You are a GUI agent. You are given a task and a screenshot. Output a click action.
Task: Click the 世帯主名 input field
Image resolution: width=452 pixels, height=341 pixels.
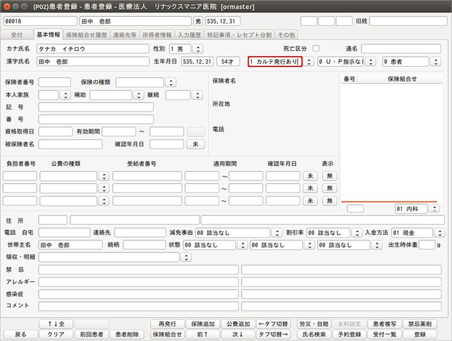(x=71, y=245)
